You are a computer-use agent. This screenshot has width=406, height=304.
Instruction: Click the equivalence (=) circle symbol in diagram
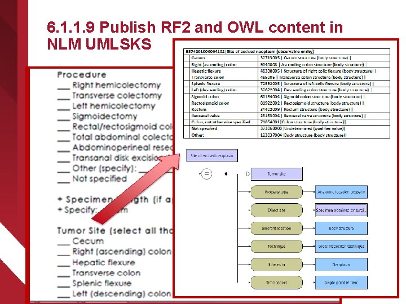[x=206, y=174]
